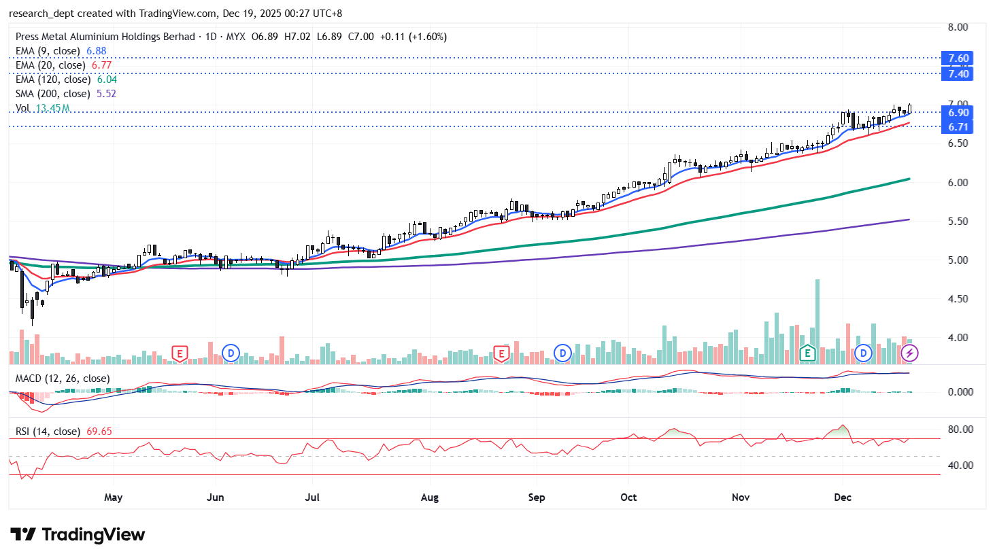
Task: Select the SMA (200, close) indicator label
Action: tap(53, 94)
